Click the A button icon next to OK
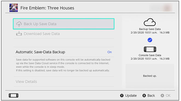This screenshot has width=181, height=101. pyautogui.click(x=162, y=96)
